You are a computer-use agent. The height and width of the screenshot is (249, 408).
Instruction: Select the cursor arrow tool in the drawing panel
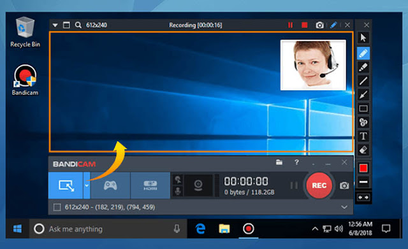(x=363, y=38)
